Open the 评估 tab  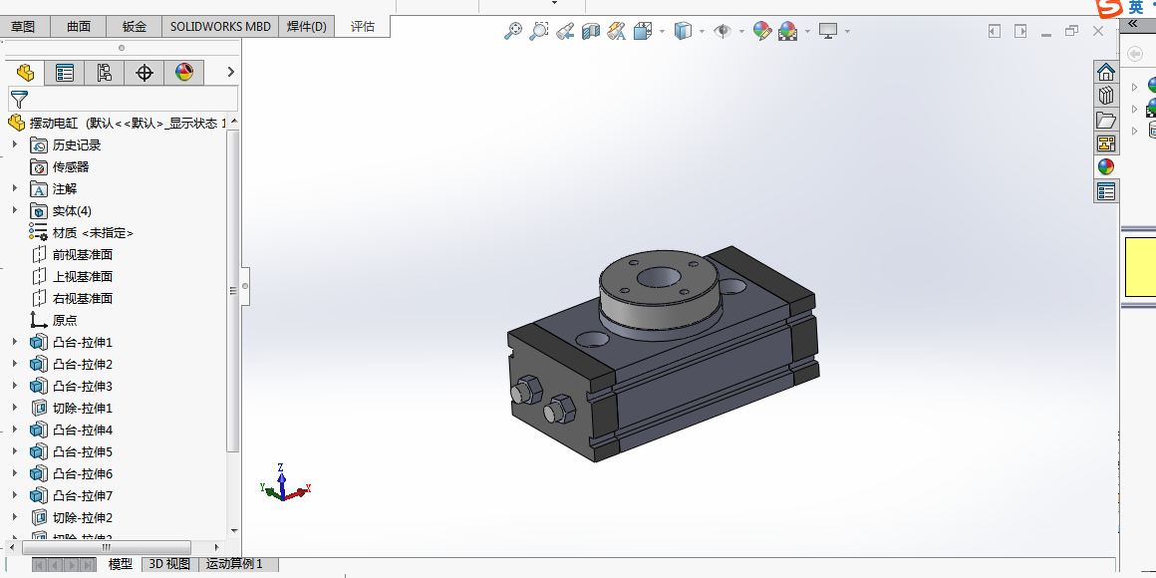(x=363, y=27)
